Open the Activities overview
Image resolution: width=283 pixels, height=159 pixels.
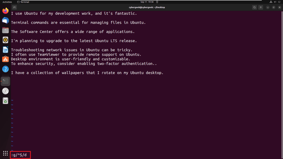(7, 2)
